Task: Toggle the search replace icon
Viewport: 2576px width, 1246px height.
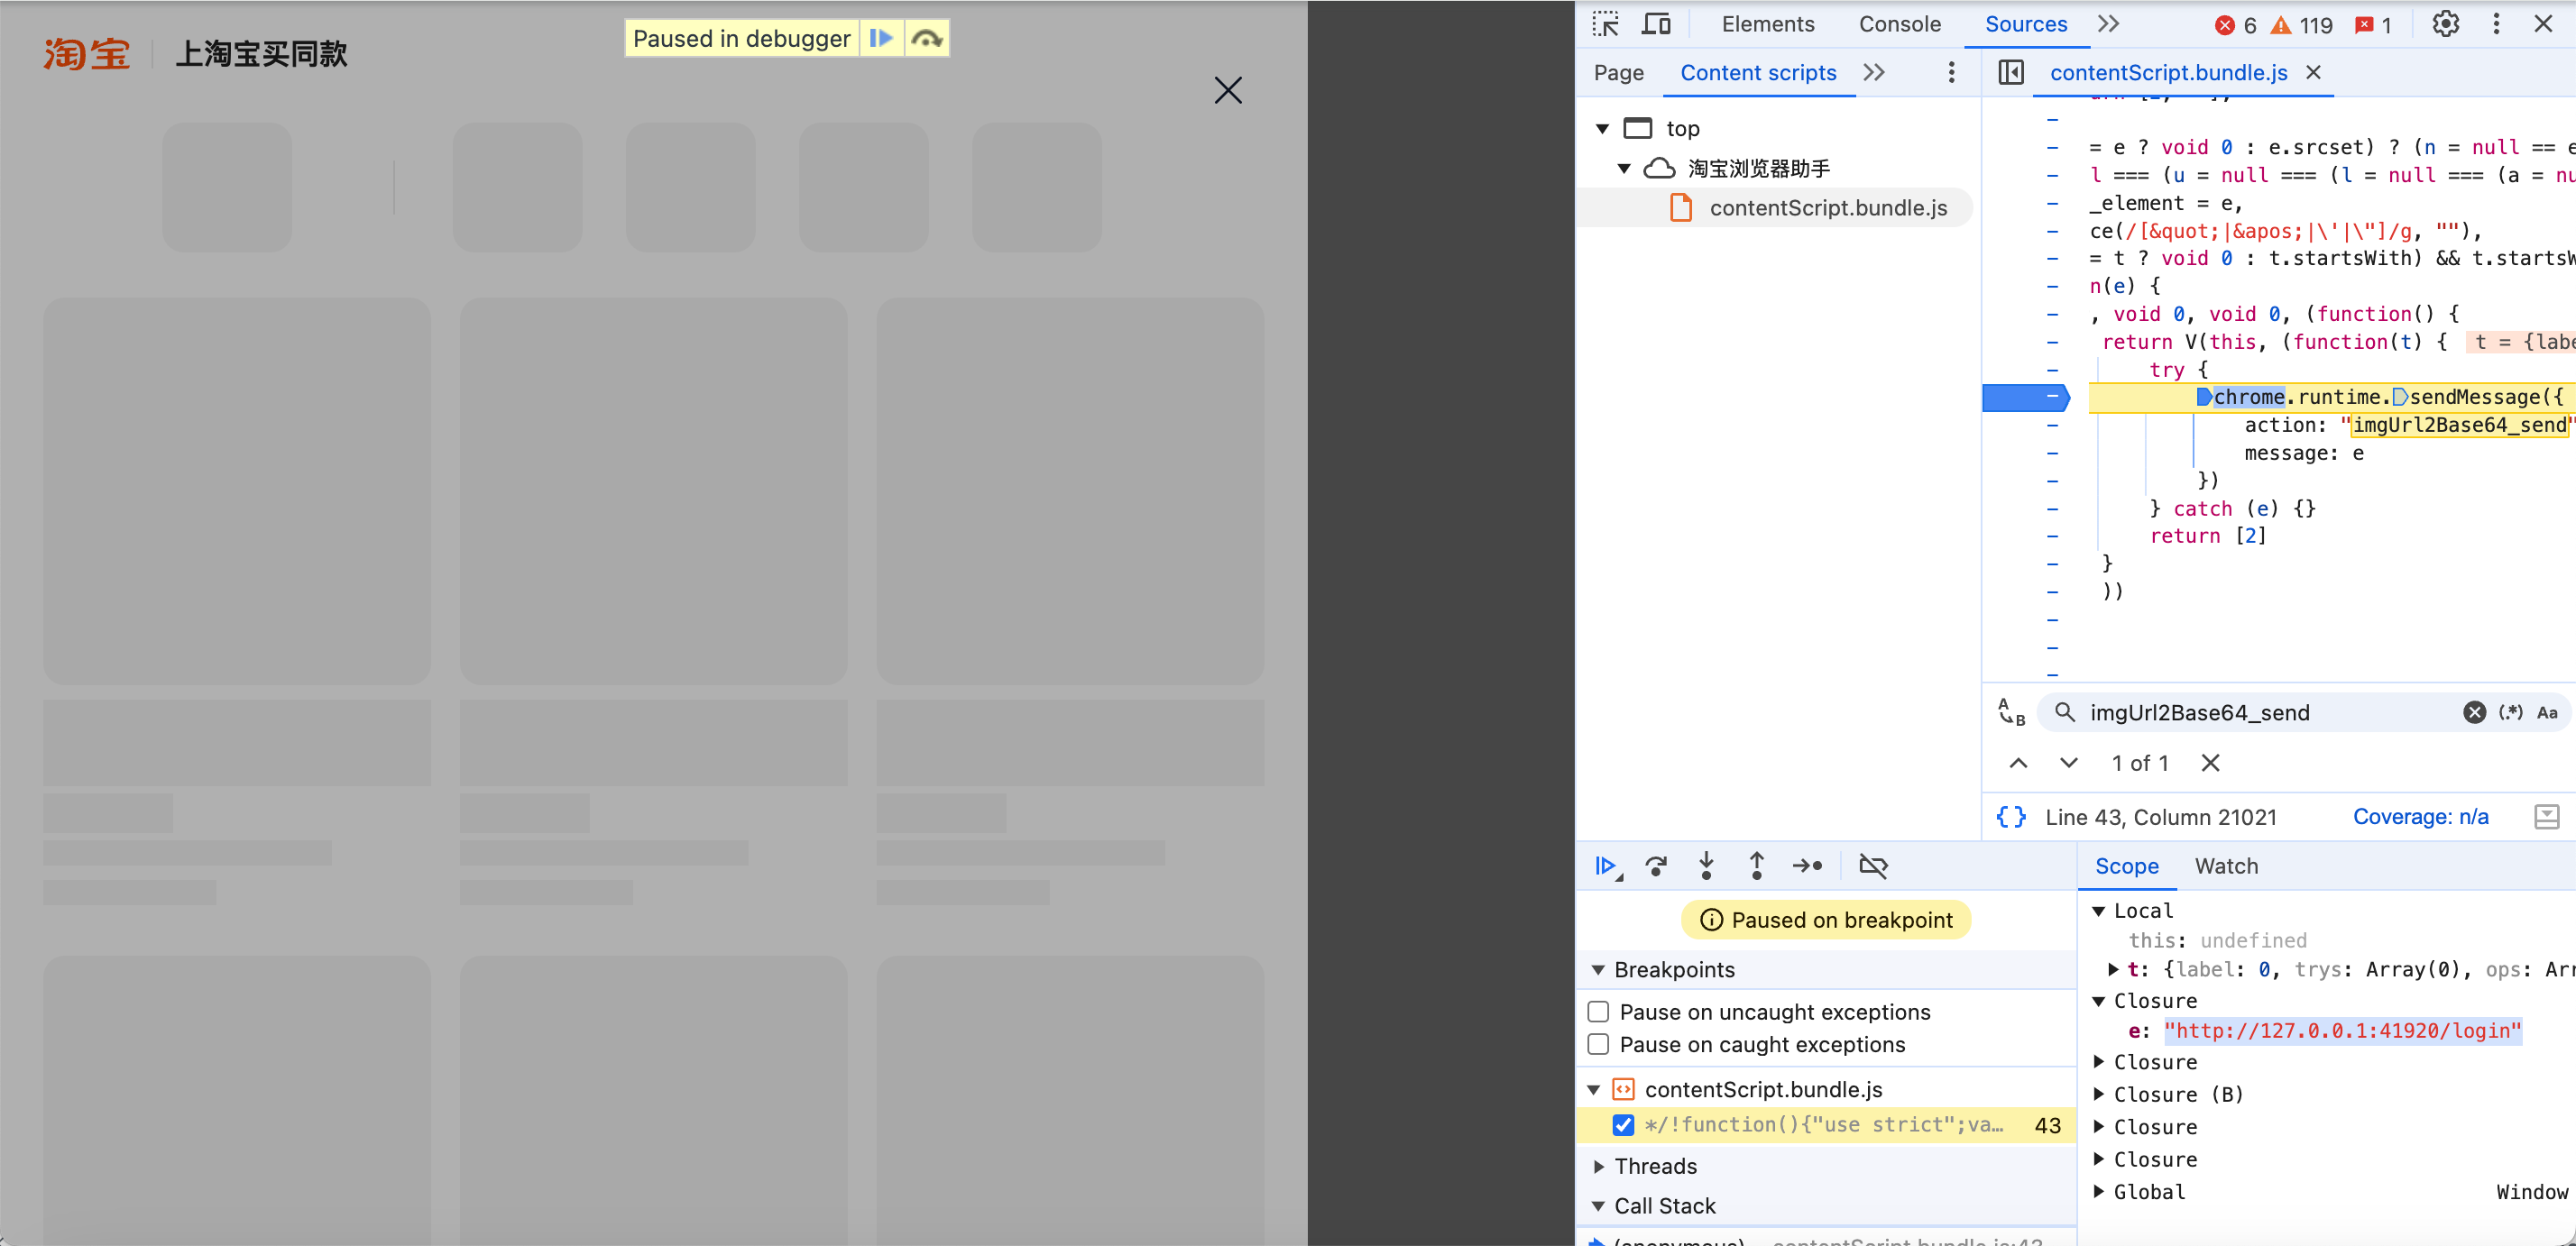Action: [x=2011, y=711]
